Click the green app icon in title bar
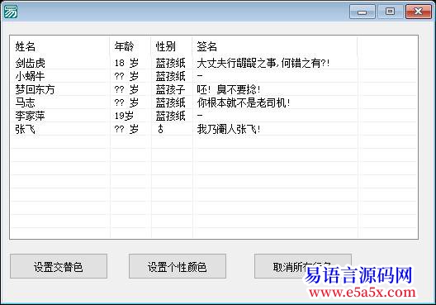The image size is (436, 305). click(x=11, y=12)
